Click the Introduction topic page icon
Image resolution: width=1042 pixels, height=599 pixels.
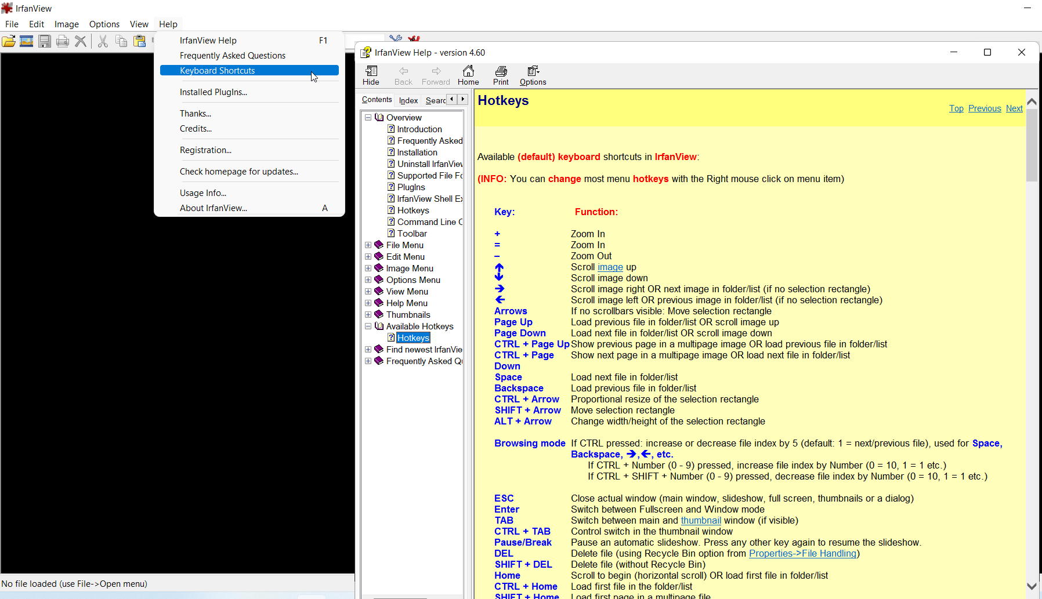391,129
